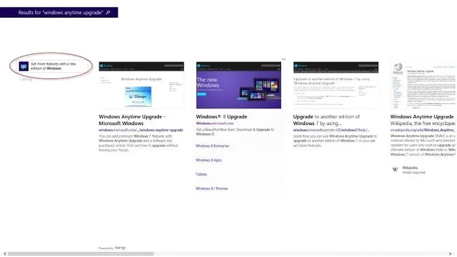
Task: Click the Wikipedia article page thumbnail
Action: [424, 85]
